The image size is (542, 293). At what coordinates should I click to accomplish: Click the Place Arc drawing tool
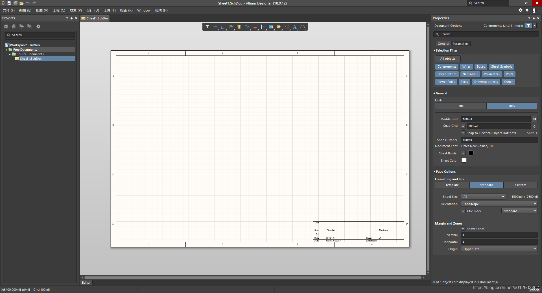click(x=303, y=27)
